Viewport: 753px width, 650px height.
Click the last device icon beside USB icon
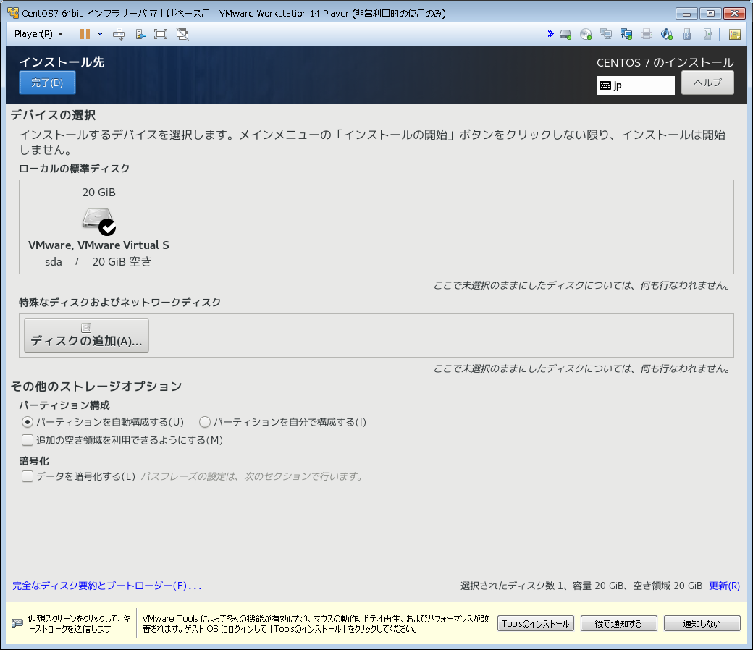tap(707, 34)
